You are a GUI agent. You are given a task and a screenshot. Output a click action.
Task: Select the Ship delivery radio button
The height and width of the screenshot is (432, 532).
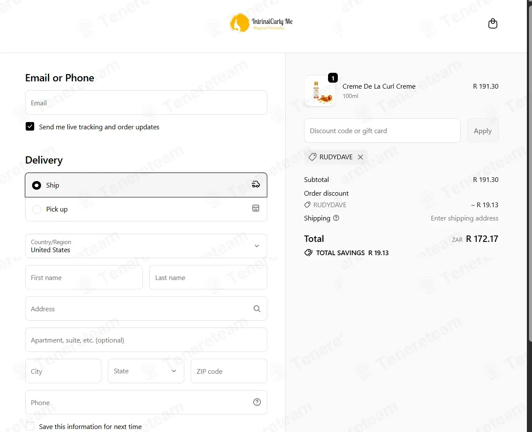[37, 185]
